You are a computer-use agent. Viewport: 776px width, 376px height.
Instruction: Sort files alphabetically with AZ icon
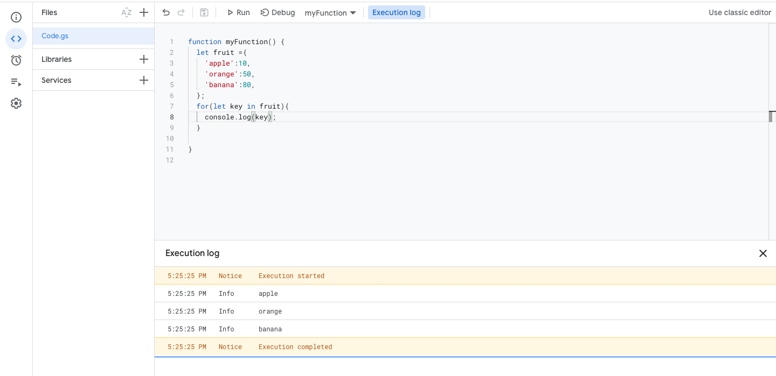(126, 12)
